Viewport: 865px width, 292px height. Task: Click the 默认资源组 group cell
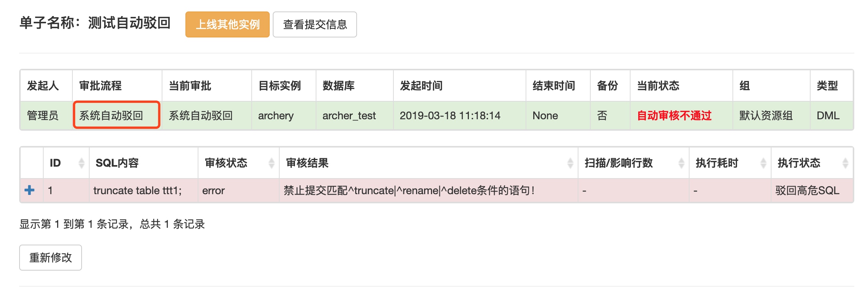click(766, 115)
